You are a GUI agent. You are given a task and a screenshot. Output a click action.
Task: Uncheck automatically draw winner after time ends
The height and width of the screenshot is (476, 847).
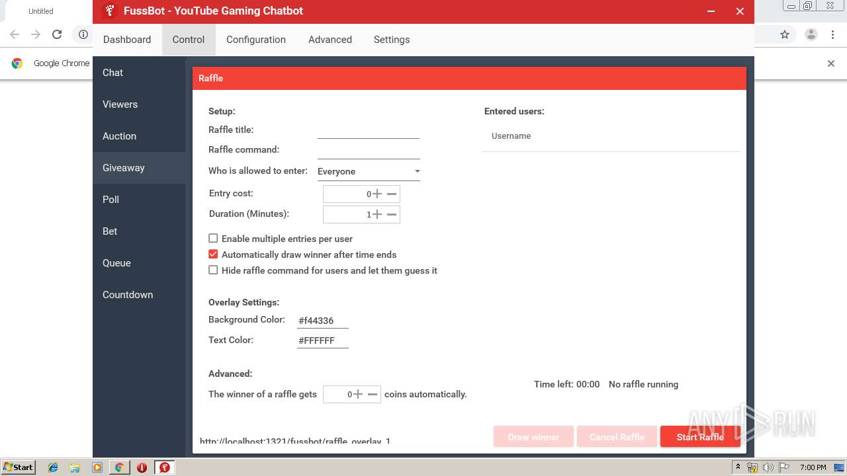(x=213, y=254)
